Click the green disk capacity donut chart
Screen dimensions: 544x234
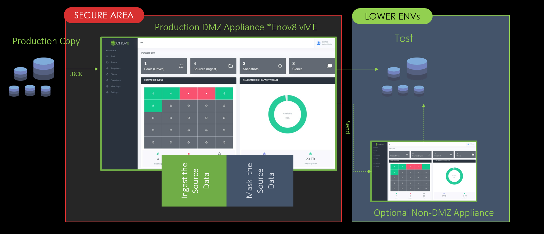(x=287, y=114)
